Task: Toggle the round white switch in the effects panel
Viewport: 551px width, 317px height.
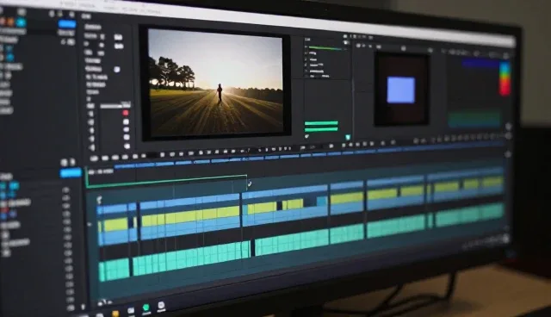Action: coord(117,69)
